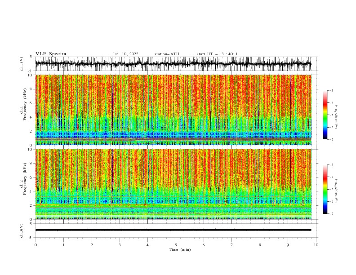356x275 pixels.
Task: Click the '7' label on the time axis
Action: point(232,245)
